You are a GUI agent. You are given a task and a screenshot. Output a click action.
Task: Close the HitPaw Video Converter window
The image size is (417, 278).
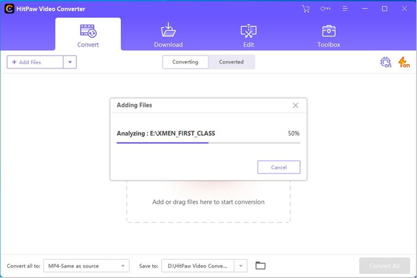(404, 9)
